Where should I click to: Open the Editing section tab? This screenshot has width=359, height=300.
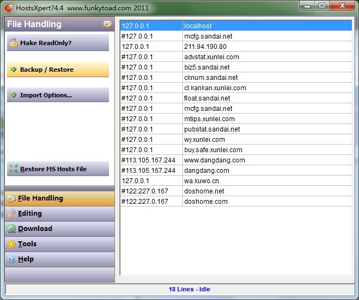tap(59, 214)
